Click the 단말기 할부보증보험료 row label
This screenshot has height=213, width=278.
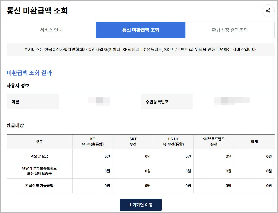(39, 171)
